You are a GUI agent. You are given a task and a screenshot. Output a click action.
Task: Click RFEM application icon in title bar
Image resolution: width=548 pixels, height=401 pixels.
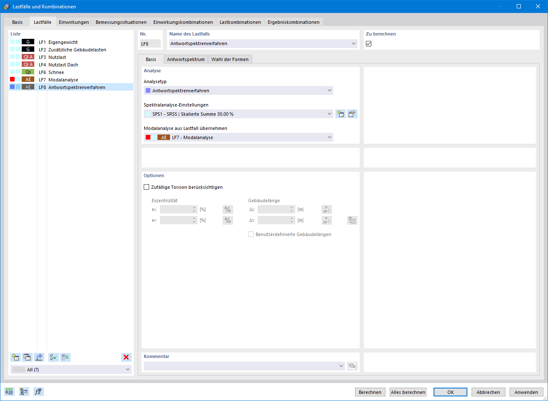[x=6, y=6]
